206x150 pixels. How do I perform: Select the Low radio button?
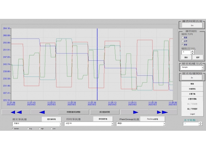pos(51,129)
